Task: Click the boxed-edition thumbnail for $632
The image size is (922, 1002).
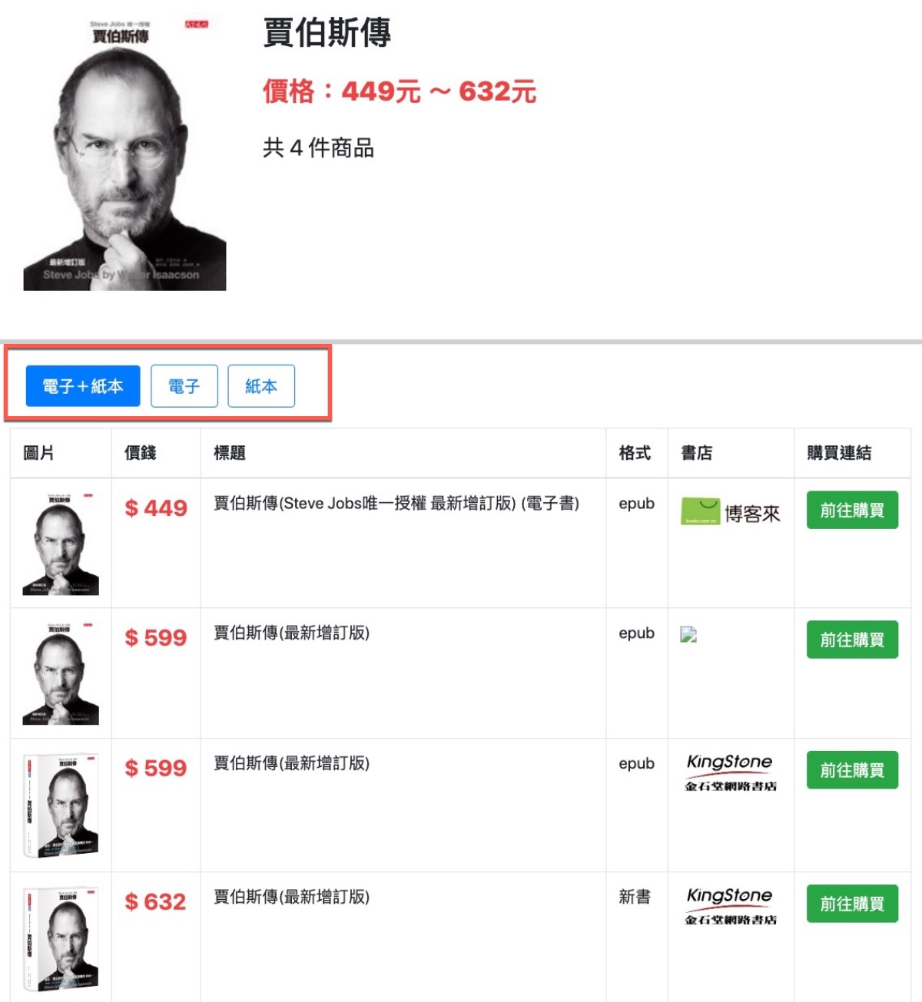Action: pos(61,939)
